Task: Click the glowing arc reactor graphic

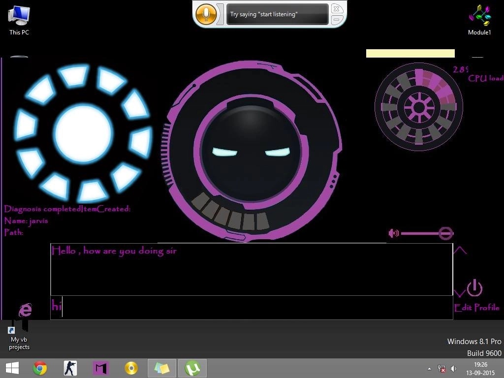Action: 83,129
